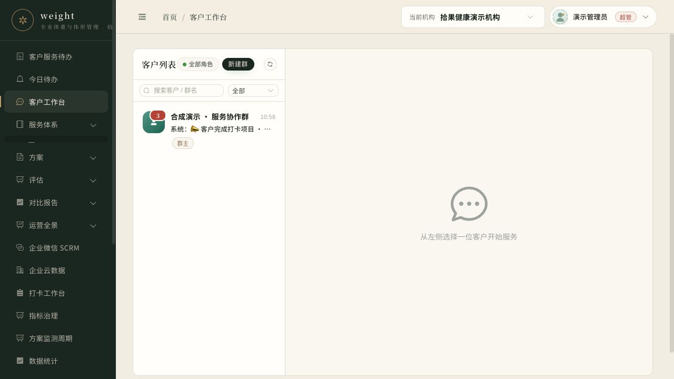Click the 新建群 button
The width and height of the screenshot is (674, 379).
point(238,64)
